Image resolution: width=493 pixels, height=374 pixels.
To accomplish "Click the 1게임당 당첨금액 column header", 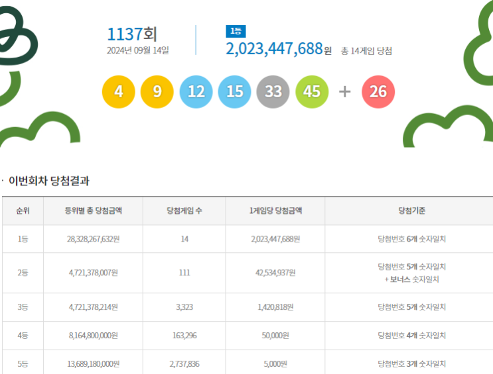I will (x=275, y=210).
